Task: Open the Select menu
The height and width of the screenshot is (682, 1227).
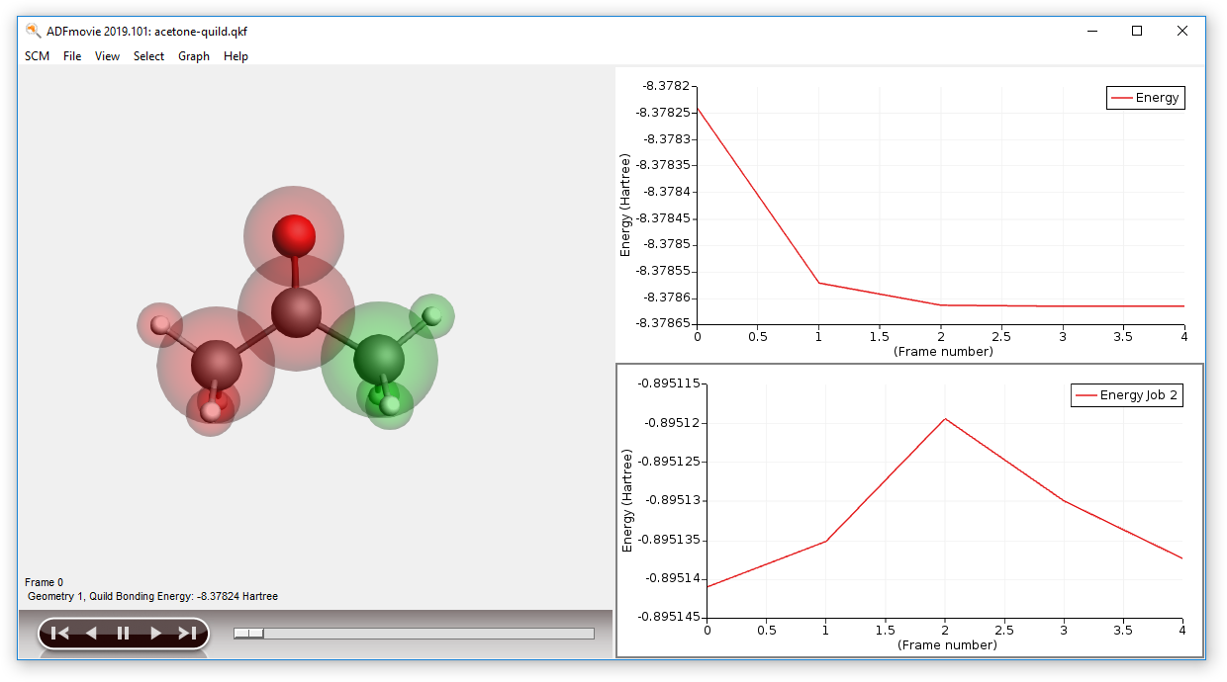Action: point(148,56)
